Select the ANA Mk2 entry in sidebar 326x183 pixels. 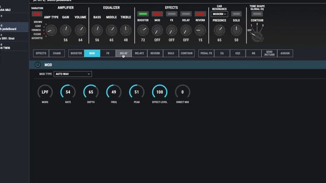pos(14,8)
